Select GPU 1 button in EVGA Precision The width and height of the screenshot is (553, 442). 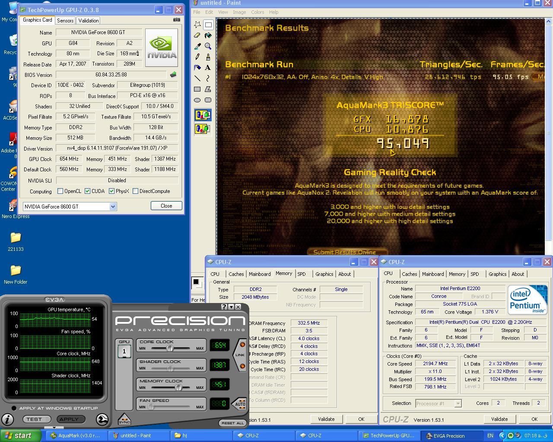[x=124, y=351]
